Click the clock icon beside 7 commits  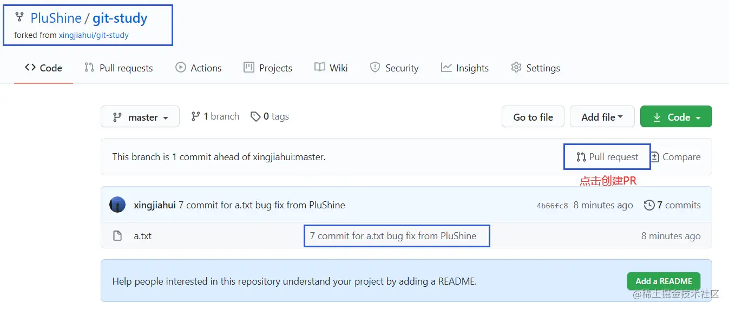click(x=649, y=205)
